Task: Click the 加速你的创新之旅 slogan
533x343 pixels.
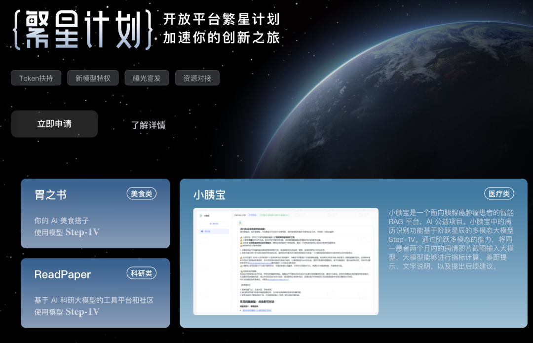Action: [222, 38]
